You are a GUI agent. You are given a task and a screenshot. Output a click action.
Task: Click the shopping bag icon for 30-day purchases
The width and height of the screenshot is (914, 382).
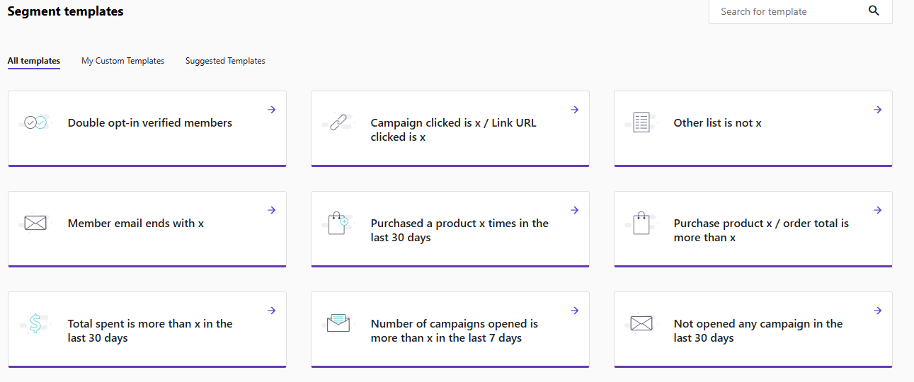[338, 223]
